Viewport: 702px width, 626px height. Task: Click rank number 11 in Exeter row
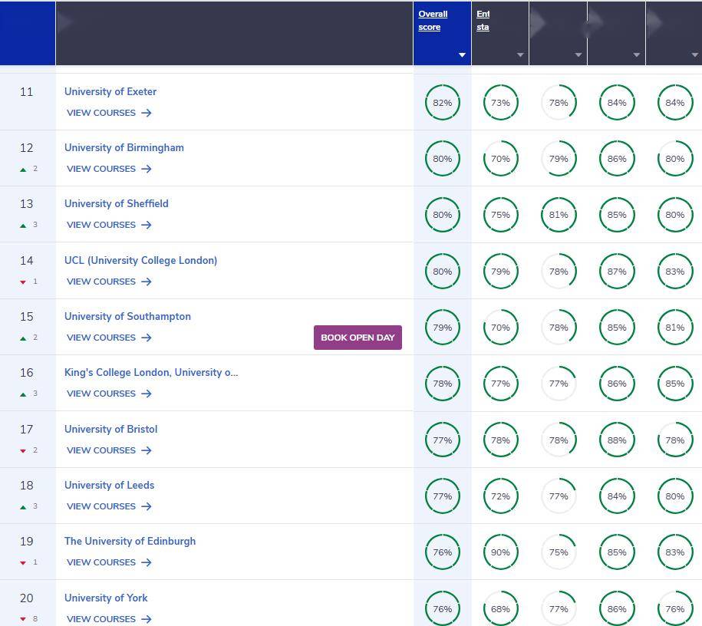pyautogui.click(x=26, y=92)
